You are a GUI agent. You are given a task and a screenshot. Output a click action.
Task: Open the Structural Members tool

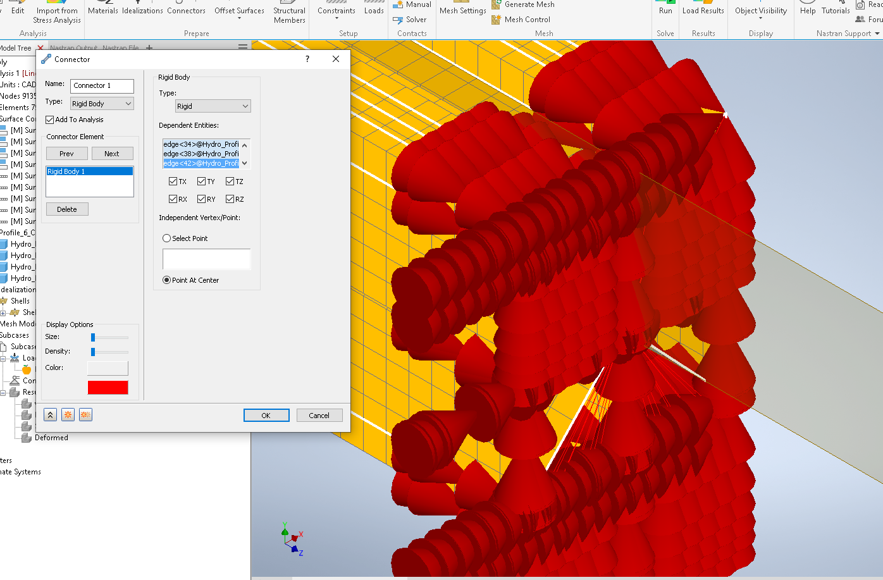click(x=289, y=15)
